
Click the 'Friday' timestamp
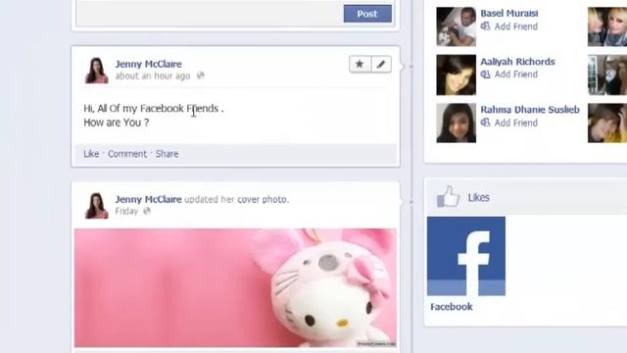tap(126, 211)
